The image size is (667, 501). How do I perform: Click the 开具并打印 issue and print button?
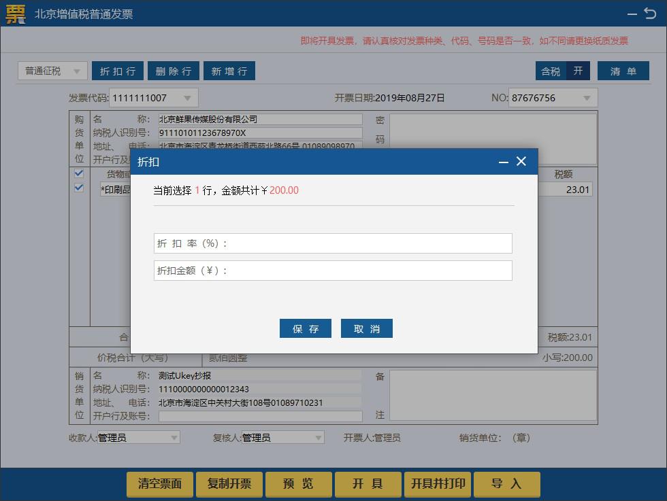point(438,484)
